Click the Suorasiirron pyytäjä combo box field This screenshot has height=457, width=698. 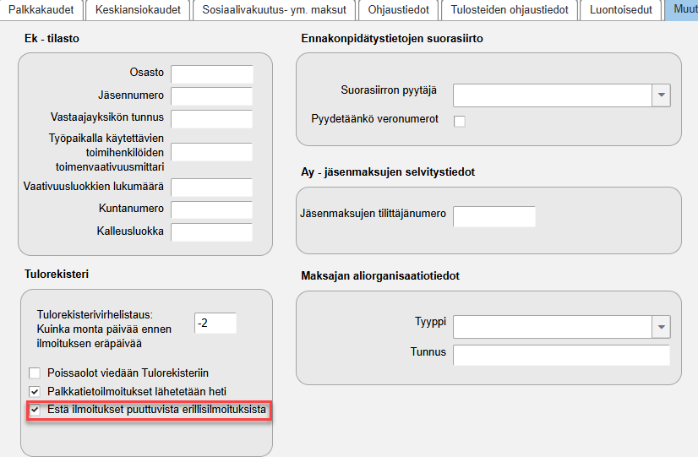click(x=553, y=95)
